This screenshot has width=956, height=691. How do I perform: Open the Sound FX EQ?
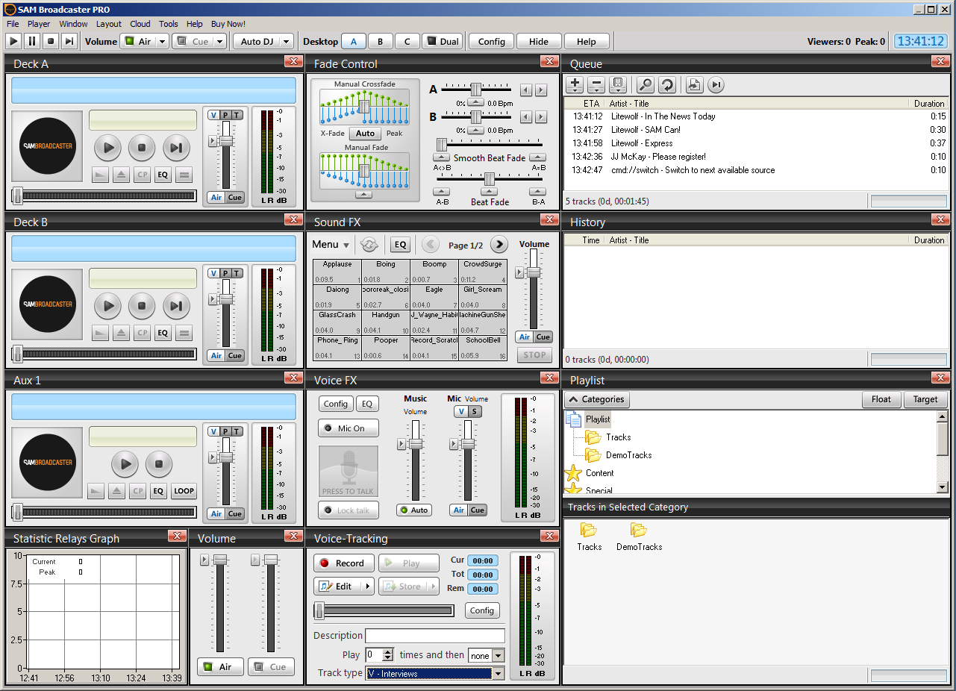click(x=401, y=245)
